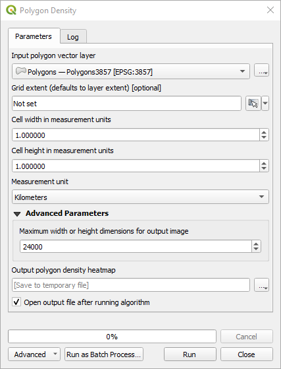Click the Input polygon vector layer label
The height and width of the screenshot is (369, 281).
pos(53,55)
